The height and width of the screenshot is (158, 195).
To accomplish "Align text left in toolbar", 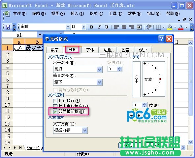I will click(116, 27).
